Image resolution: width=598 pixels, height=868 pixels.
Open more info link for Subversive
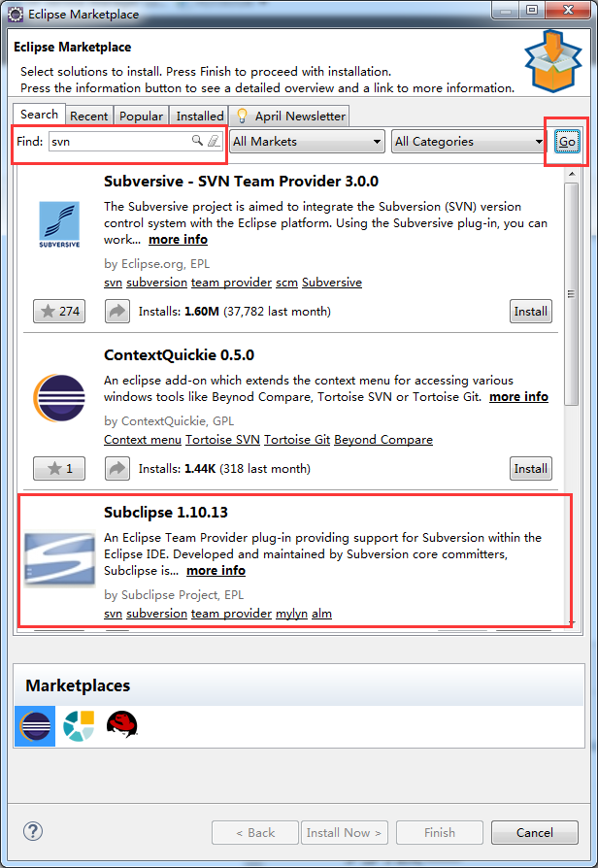tap(178, 239)
